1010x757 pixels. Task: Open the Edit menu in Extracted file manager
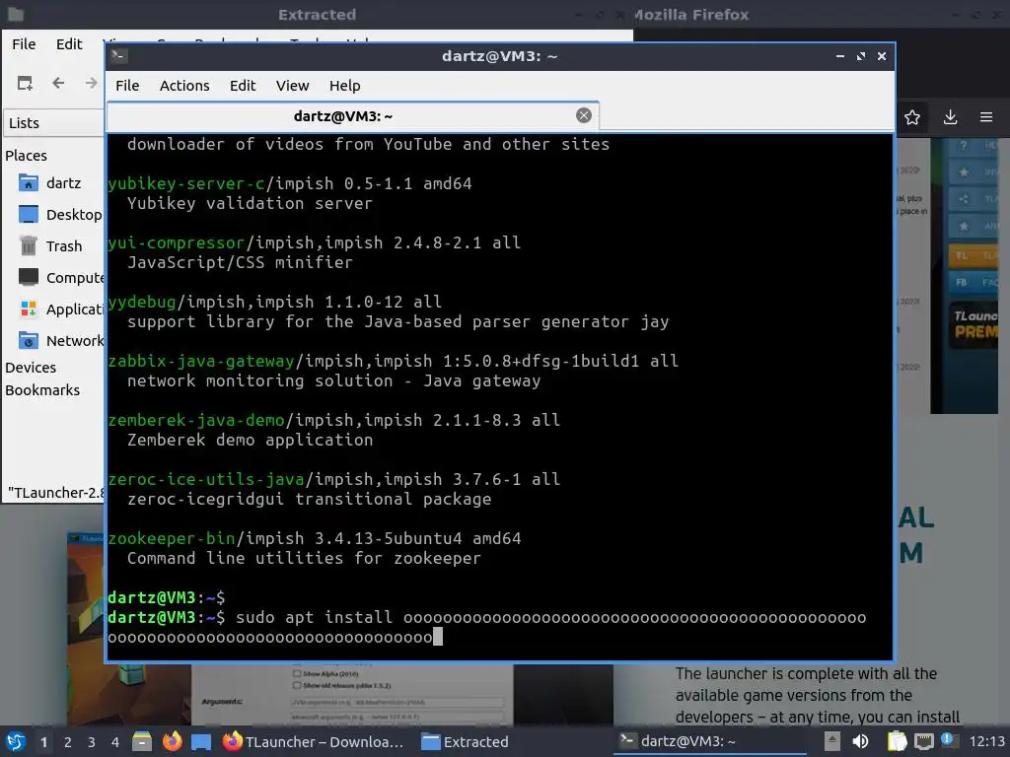click(x=69, y=43)
